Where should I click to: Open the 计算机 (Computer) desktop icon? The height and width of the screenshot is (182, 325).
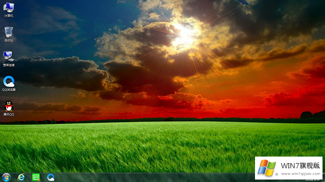tap(8, 8)
